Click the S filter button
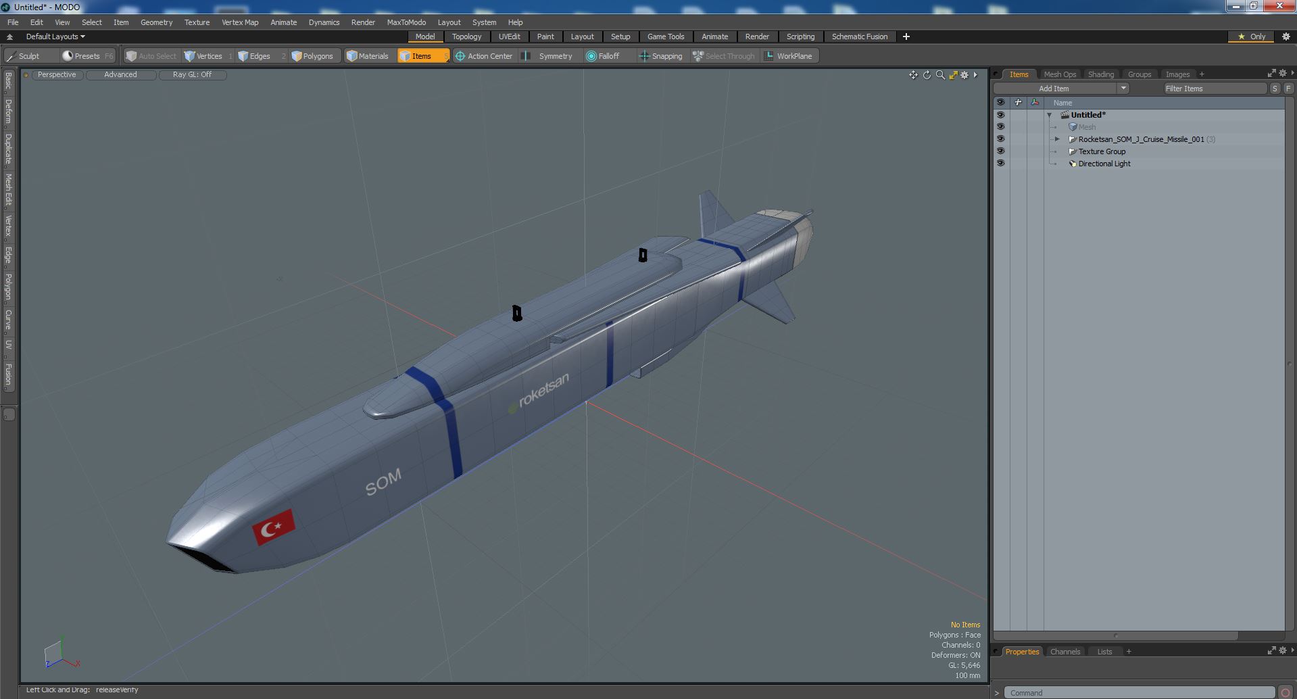This screenshot has width=1297, height=699. [1275, 88]
